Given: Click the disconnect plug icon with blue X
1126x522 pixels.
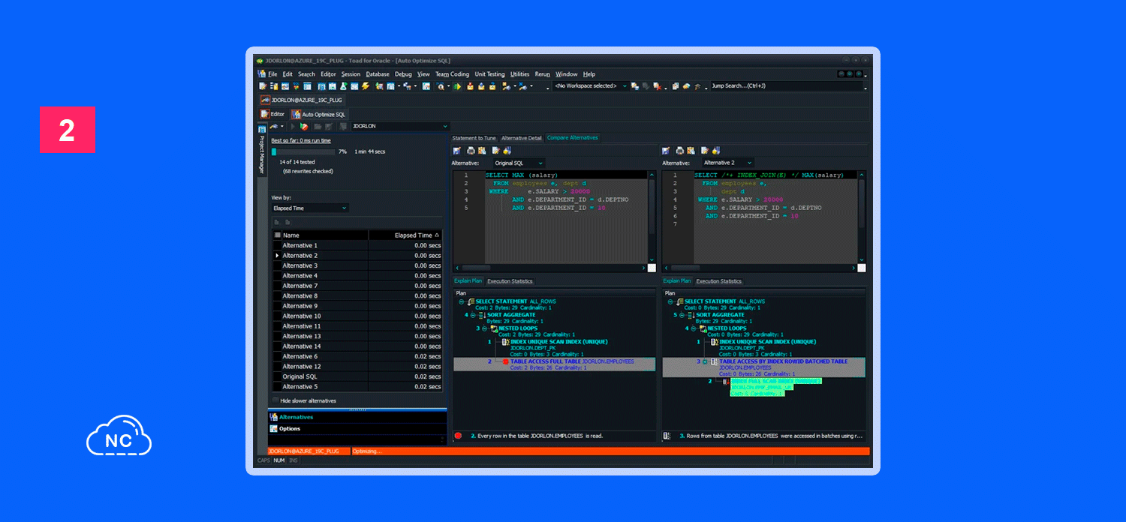Looking at the screenshot, I should point(522,86).
